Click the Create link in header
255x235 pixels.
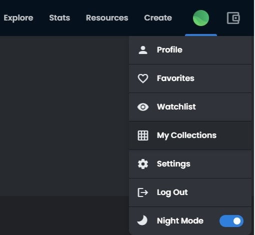pyautogui.click(x=158, y=18)
